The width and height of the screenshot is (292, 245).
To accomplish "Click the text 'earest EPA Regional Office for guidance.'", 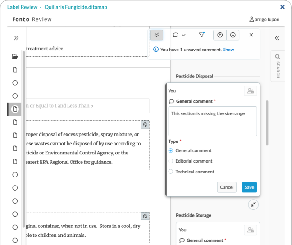I will click(x=69, y=162).
